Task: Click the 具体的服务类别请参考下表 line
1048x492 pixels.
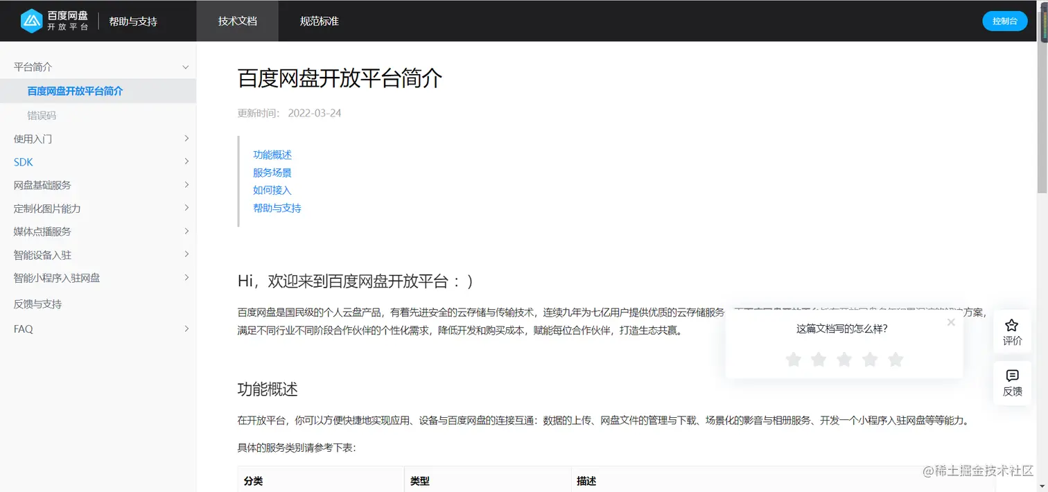Action: click(297, 448)
